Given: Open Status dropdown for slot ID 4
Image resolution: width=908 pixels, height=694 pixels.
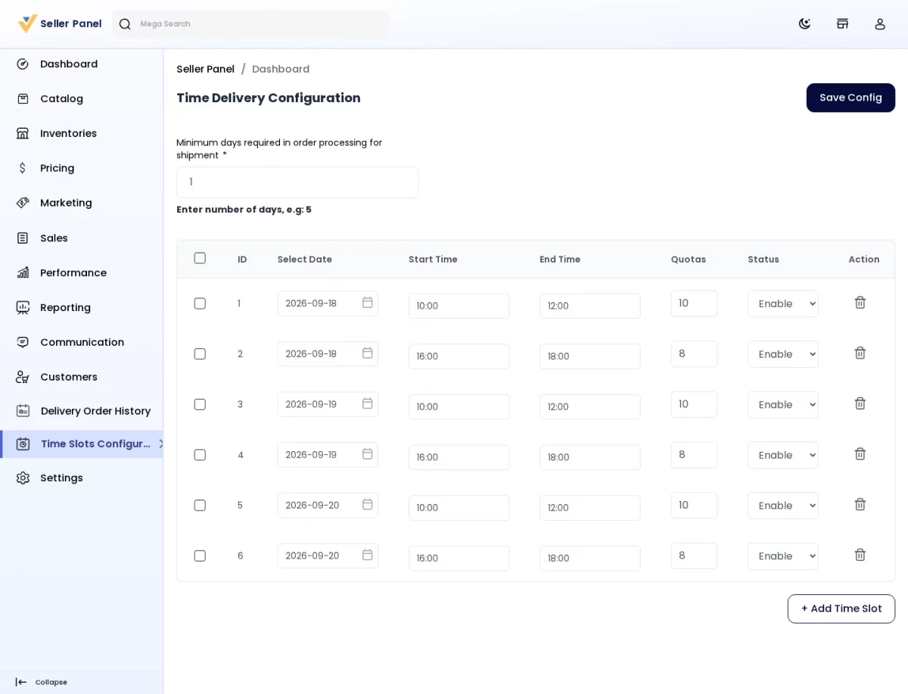Looking at the screenshot, I should click(783, 455).
